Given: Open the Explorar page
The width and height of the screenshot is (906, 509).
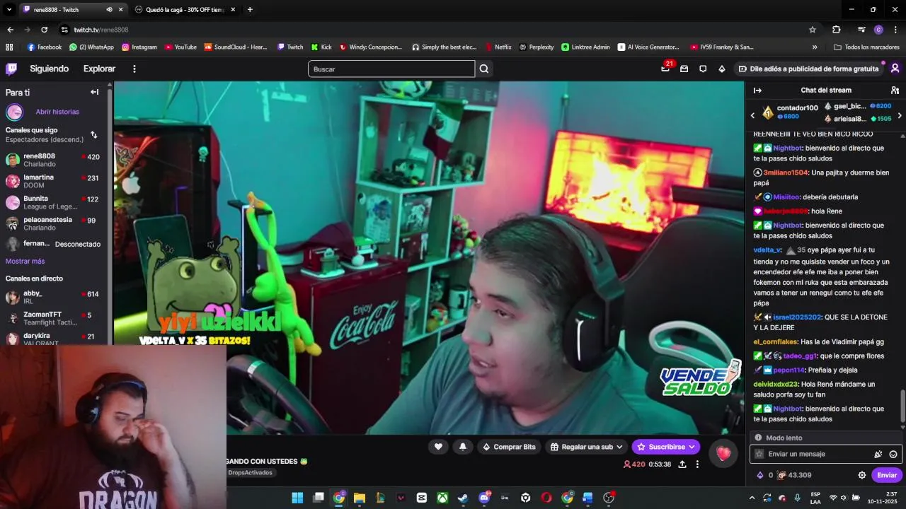Looking at the screenshot, I should tap(99, 69).
